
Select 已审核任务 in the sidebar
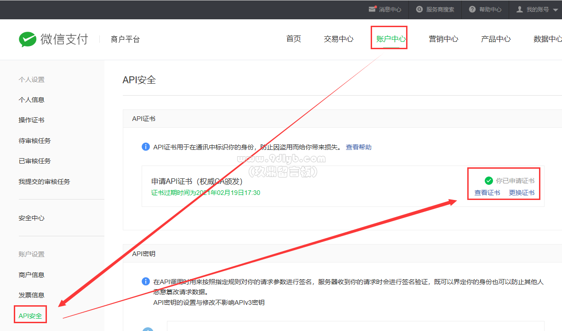coord(34,161)
